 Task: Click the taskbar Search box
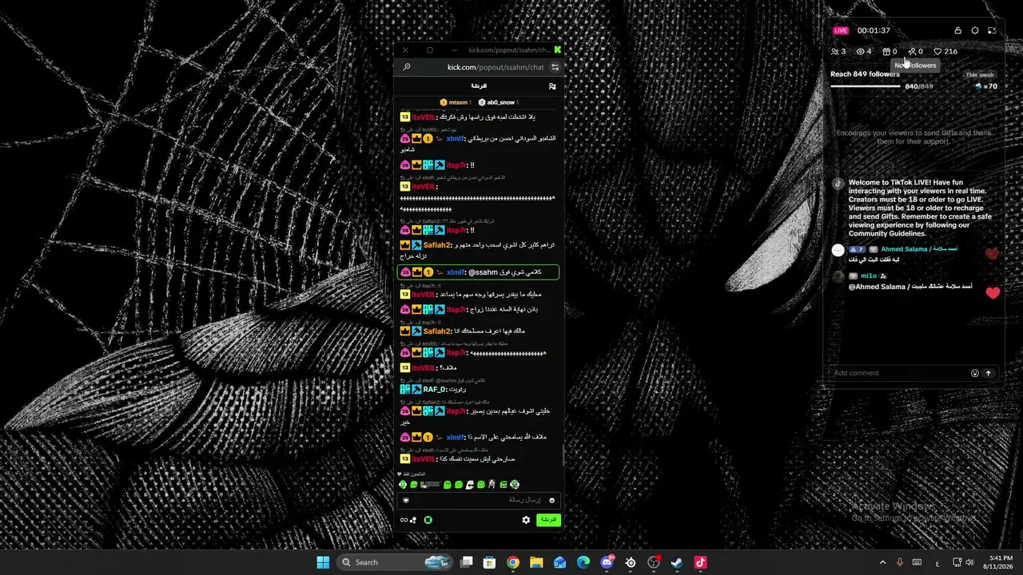tap(394, 562)
